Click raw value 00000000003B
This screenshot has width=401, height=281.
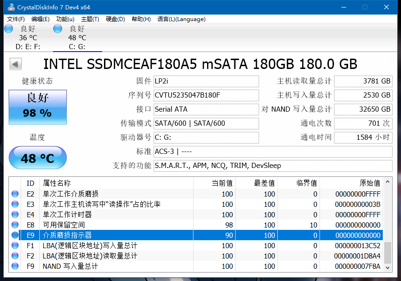[357, 204]
